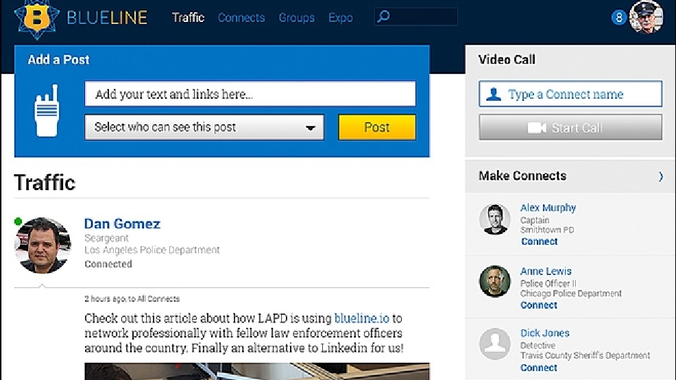676x380 pixels.
Task: Switch to the Groups tab
Action: 296,18
